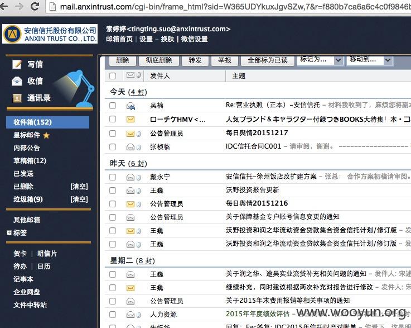Click attachment clip icon on 每日舆情20151217
411x328 pixels.
[139, 134]
